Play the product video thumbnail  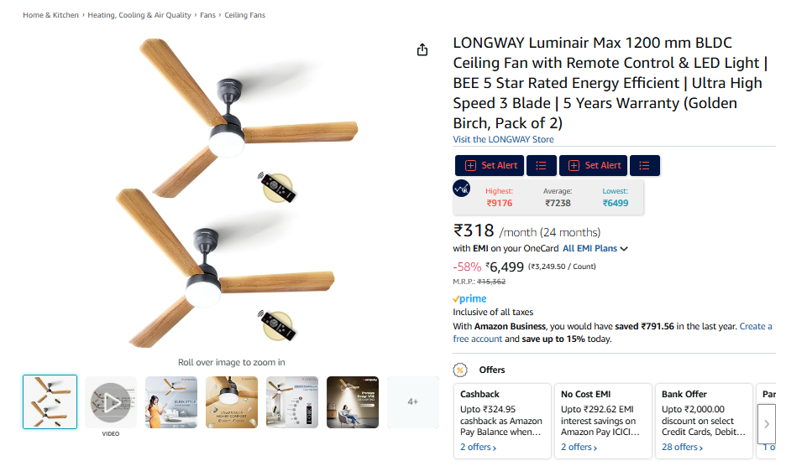111,402
